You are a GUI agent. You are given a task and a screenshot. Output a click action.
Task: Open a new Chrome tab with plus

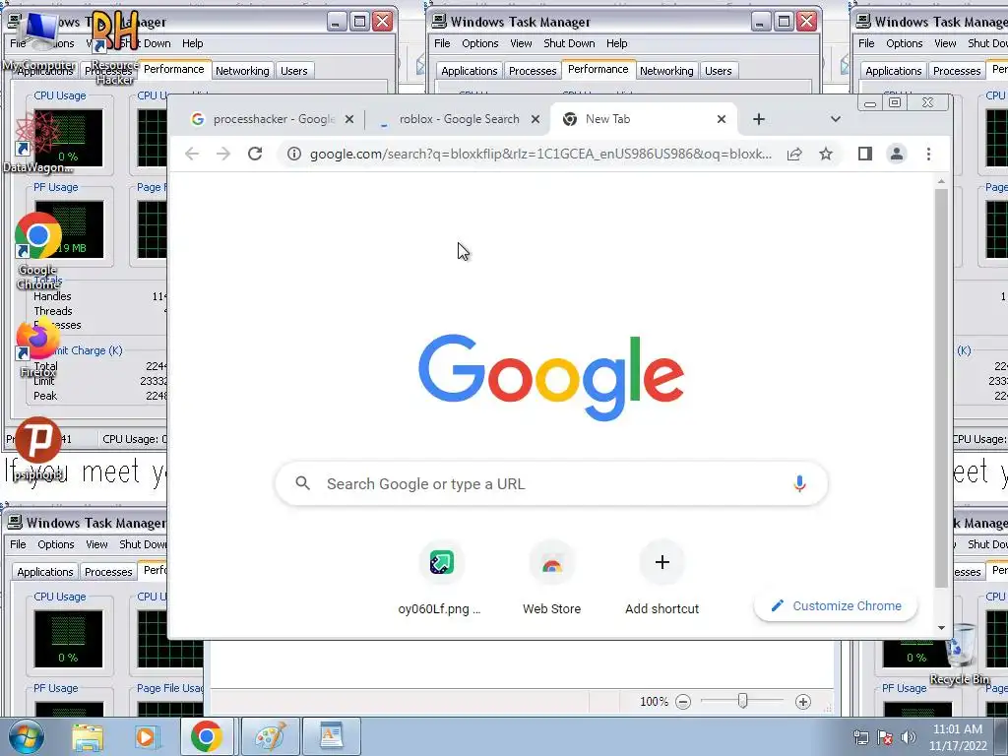759,119
